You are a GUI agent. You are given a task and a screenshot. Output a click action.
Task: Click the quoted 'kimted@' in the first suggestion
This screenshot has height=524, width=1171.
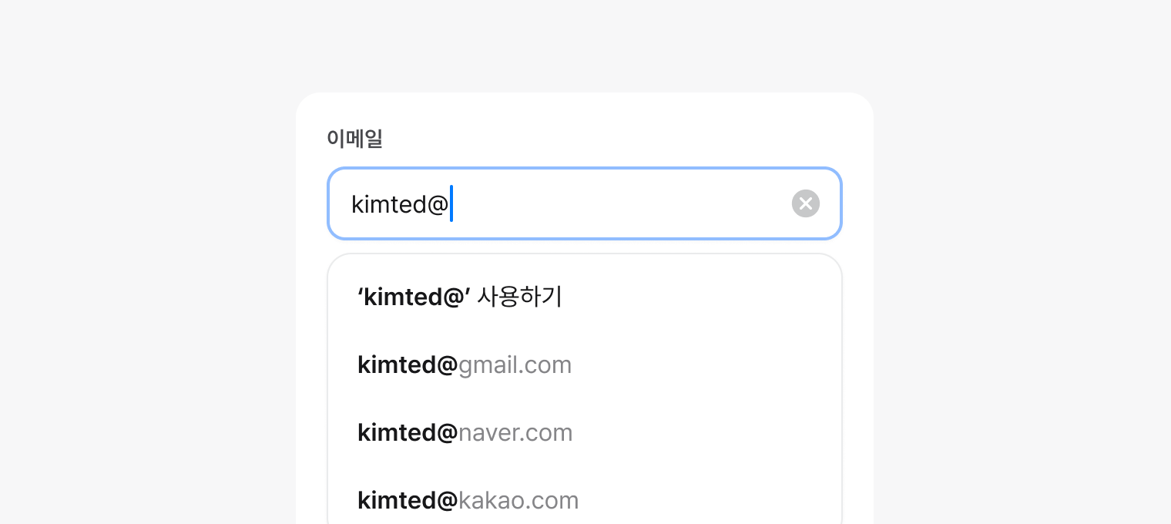tap(414, 297)
